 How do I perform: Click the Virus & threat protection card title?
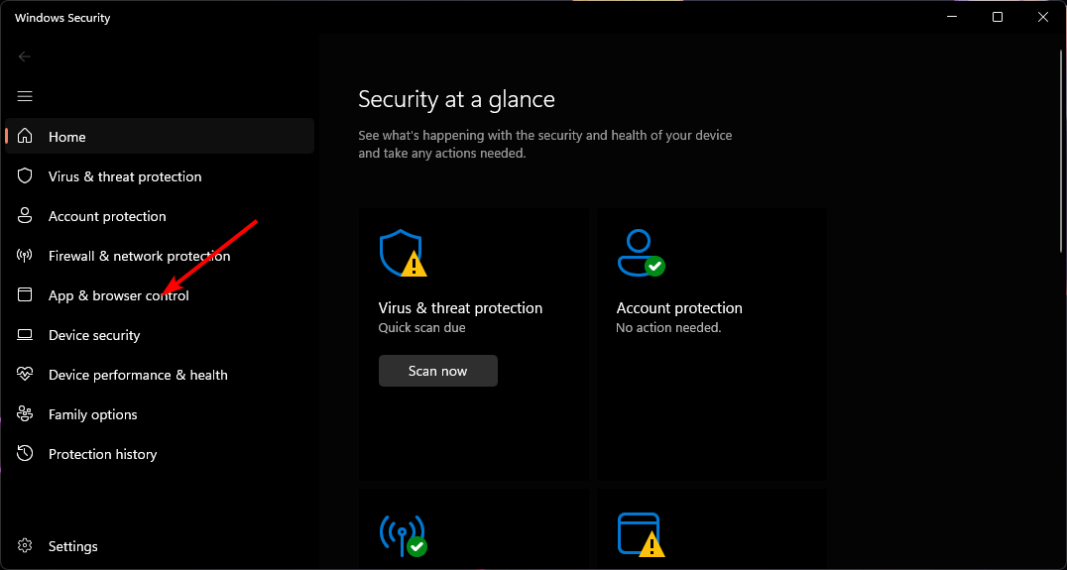point(460,308)
